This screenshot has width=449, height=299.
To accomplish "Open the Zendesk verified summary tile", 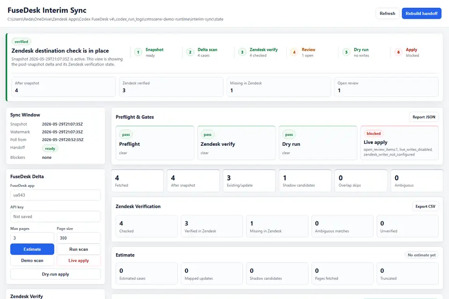I will point(171,87).
